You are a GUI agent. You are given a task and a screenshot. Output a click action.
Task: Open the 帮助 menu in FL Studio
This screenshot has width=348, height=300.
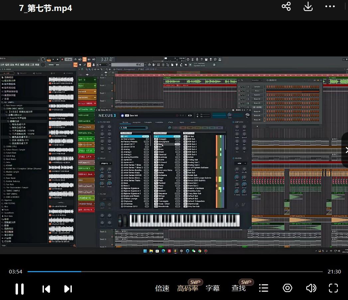coord(37,65)
